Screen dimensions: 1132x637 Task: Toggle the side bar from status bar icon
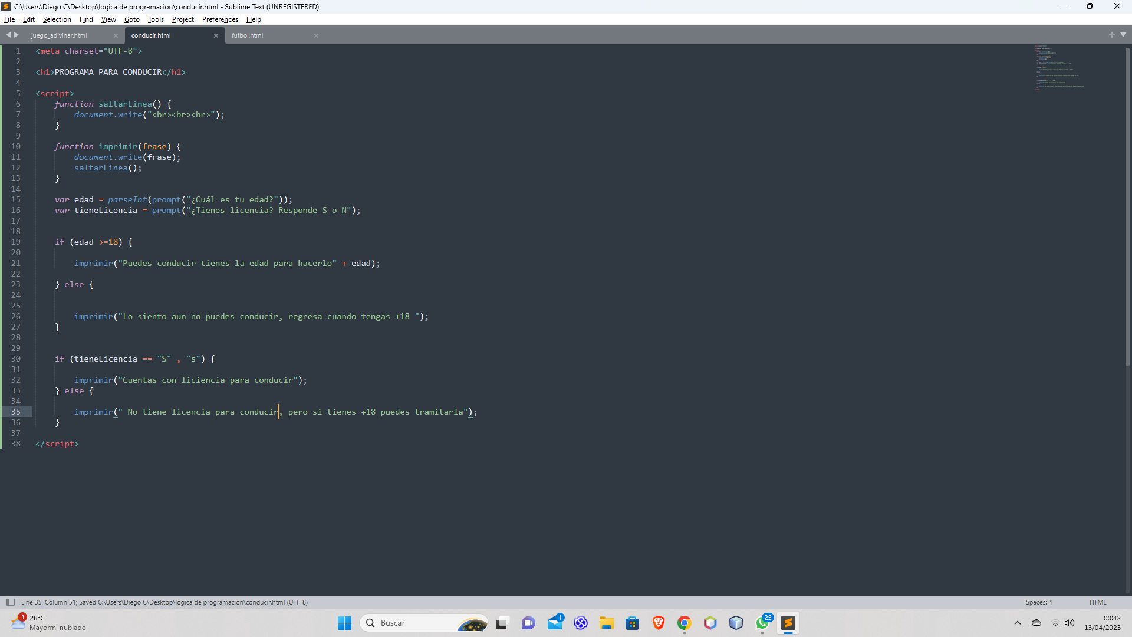pyautogui.click(x=10, y=602)
